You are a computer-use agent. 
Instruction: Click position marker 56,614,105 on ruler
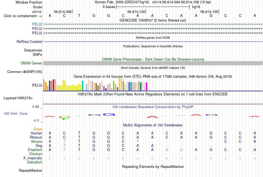(x=210, y=12)
